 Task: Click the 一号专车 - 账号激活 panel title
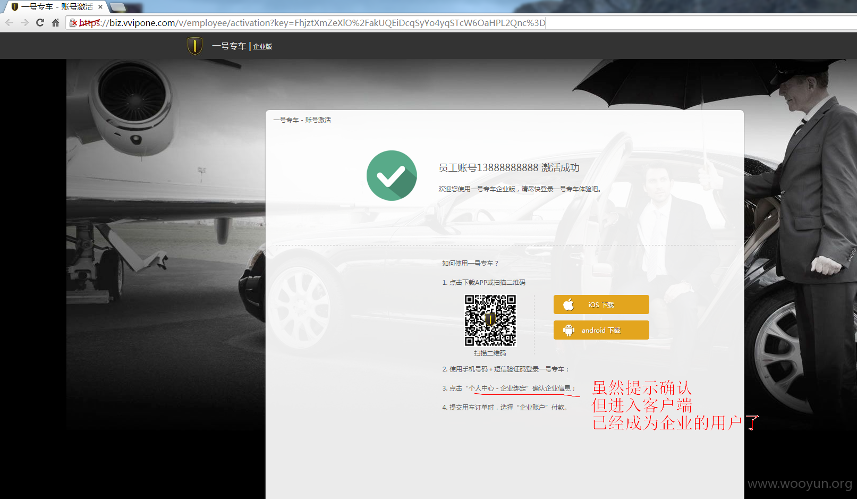pyautogui.click(x=302, y=120)
